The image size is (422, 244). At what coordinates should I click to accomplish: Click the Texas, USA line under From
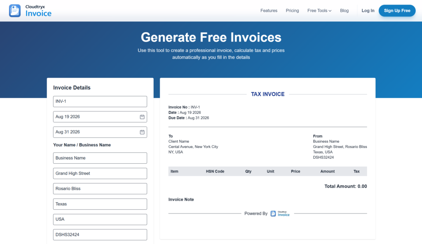(323, 152)
